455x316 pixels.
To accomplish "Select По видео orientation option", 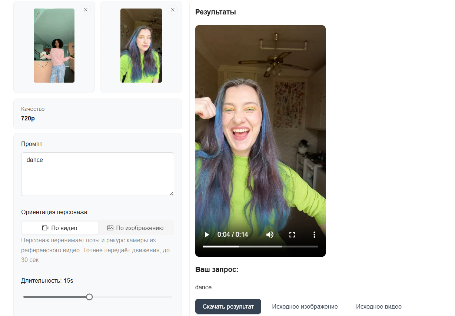I will coord(60,228).
